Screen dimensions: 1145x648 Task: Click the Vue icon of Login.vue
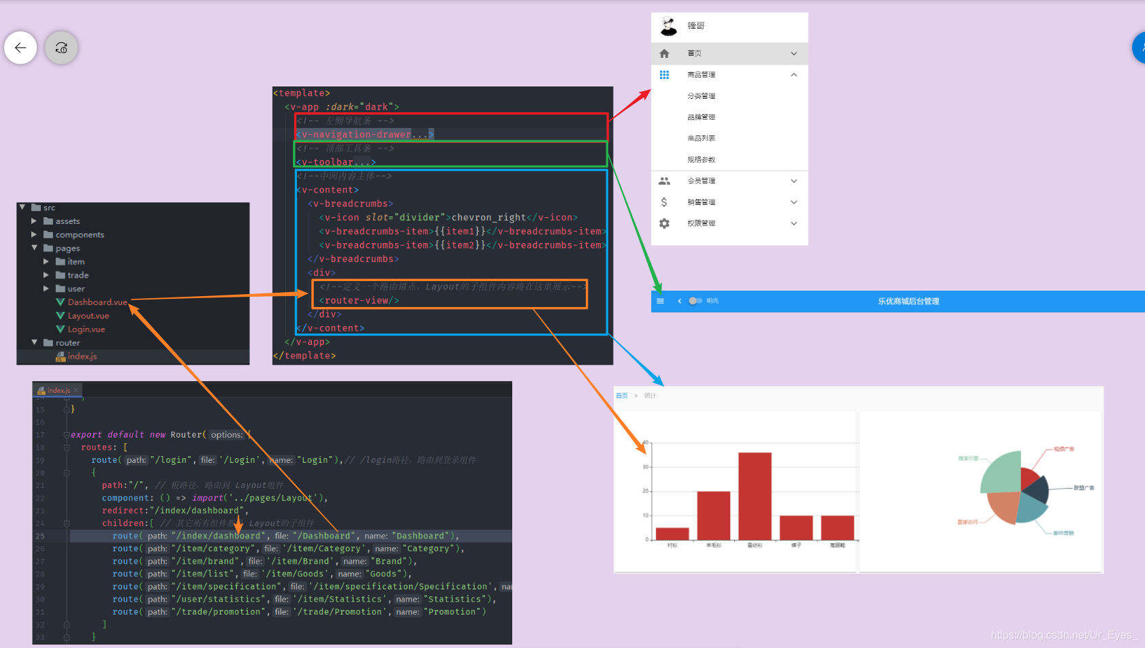tap(61, 329)
